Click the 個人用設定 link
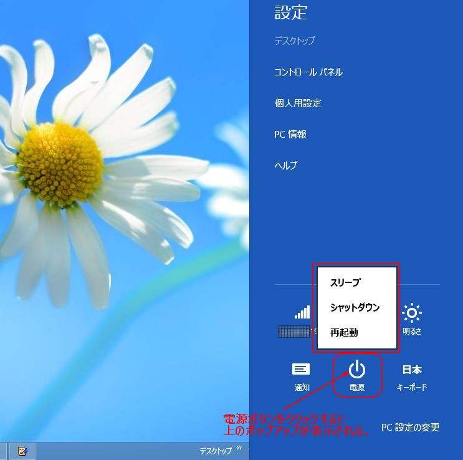Image resolution: width=463 pixels, height=460 pixels. coord(298,103)
